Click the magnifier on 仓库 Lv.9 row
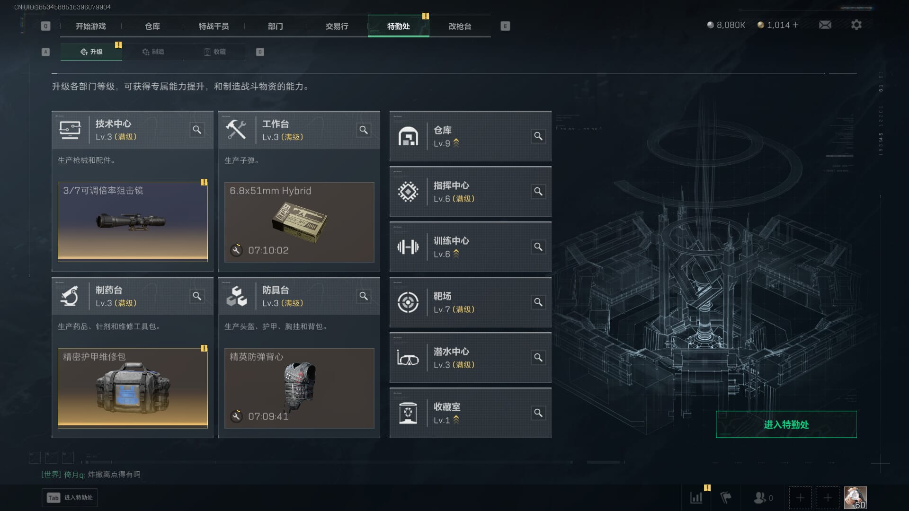This screenshot has height=511, width=909. (x=538, y=136)
